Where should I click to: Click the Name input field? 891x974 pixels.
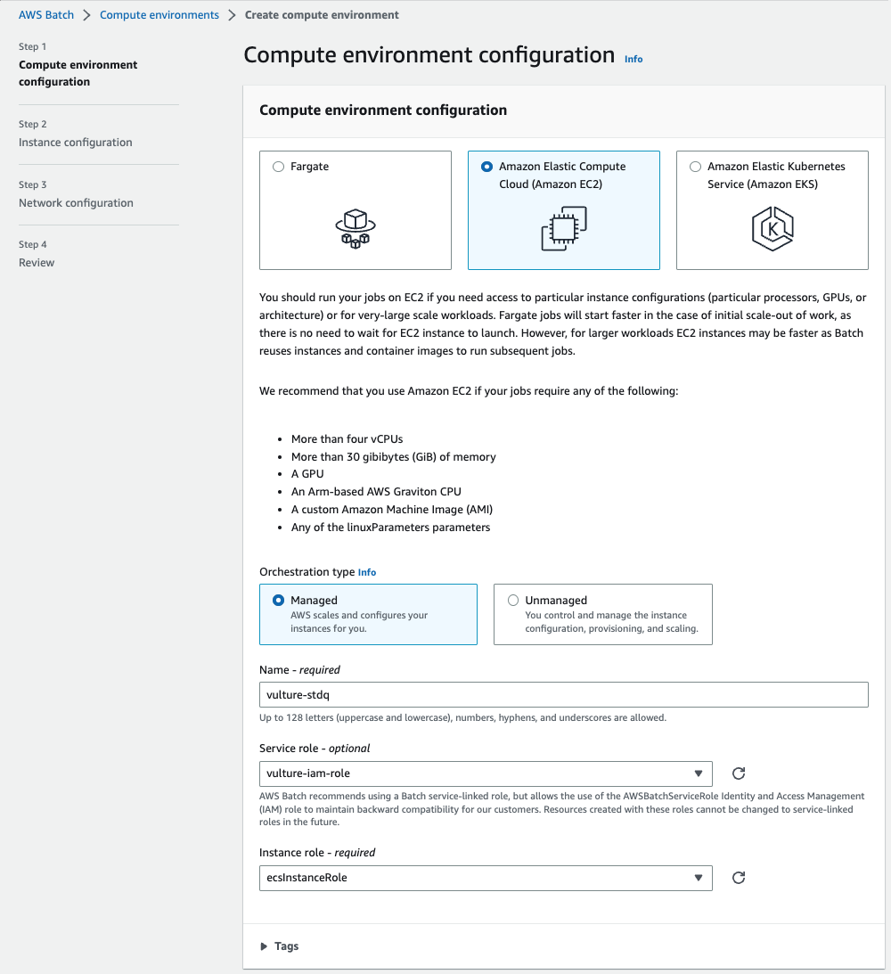[x=564, y=694]
